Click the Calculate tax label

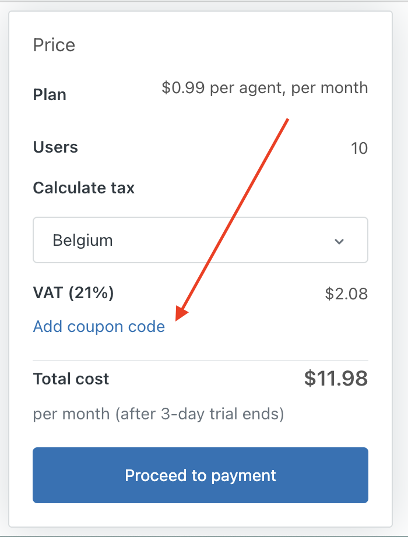tap(84, 188)
